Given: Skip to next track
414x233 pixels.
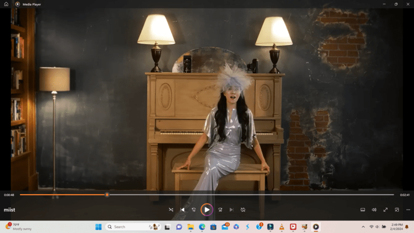Looking at the screenshot, I should click(231, 210).
